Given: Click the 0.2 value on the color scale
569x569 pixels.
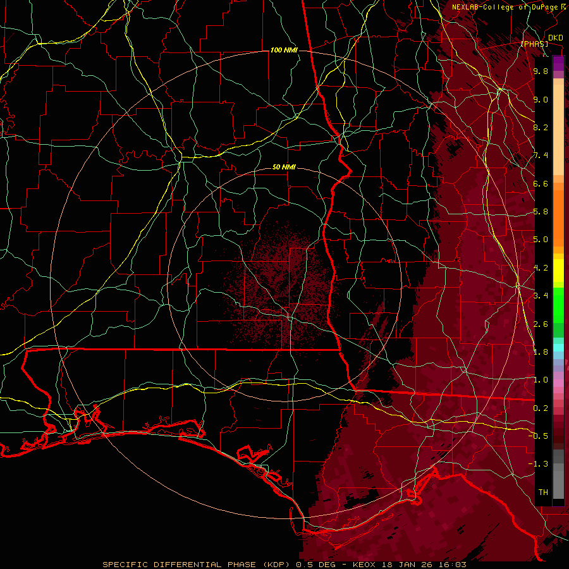Looking at the screenshot, I should click(541, 408).
